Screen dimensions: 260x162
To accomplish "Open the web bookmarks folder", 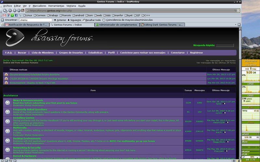I will pyautogui.click(x=98, y=15).
